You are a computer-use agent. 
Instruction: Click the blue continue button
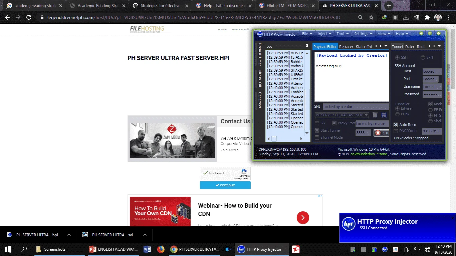click(x=225, y=185)
